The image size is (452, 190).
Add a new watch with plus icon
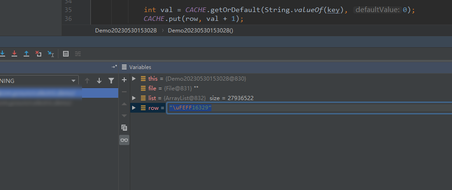click(x=124, y=80)
